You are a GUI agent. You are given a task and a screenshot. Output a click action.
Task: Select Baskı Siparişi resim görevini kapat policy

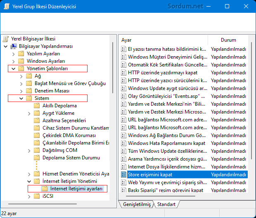(x=184, y=190)
